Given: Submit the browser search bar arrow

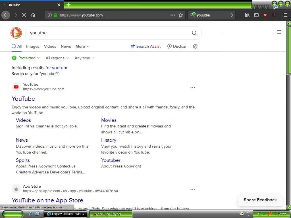Looking at the screenshot, I should click(230, 15).
